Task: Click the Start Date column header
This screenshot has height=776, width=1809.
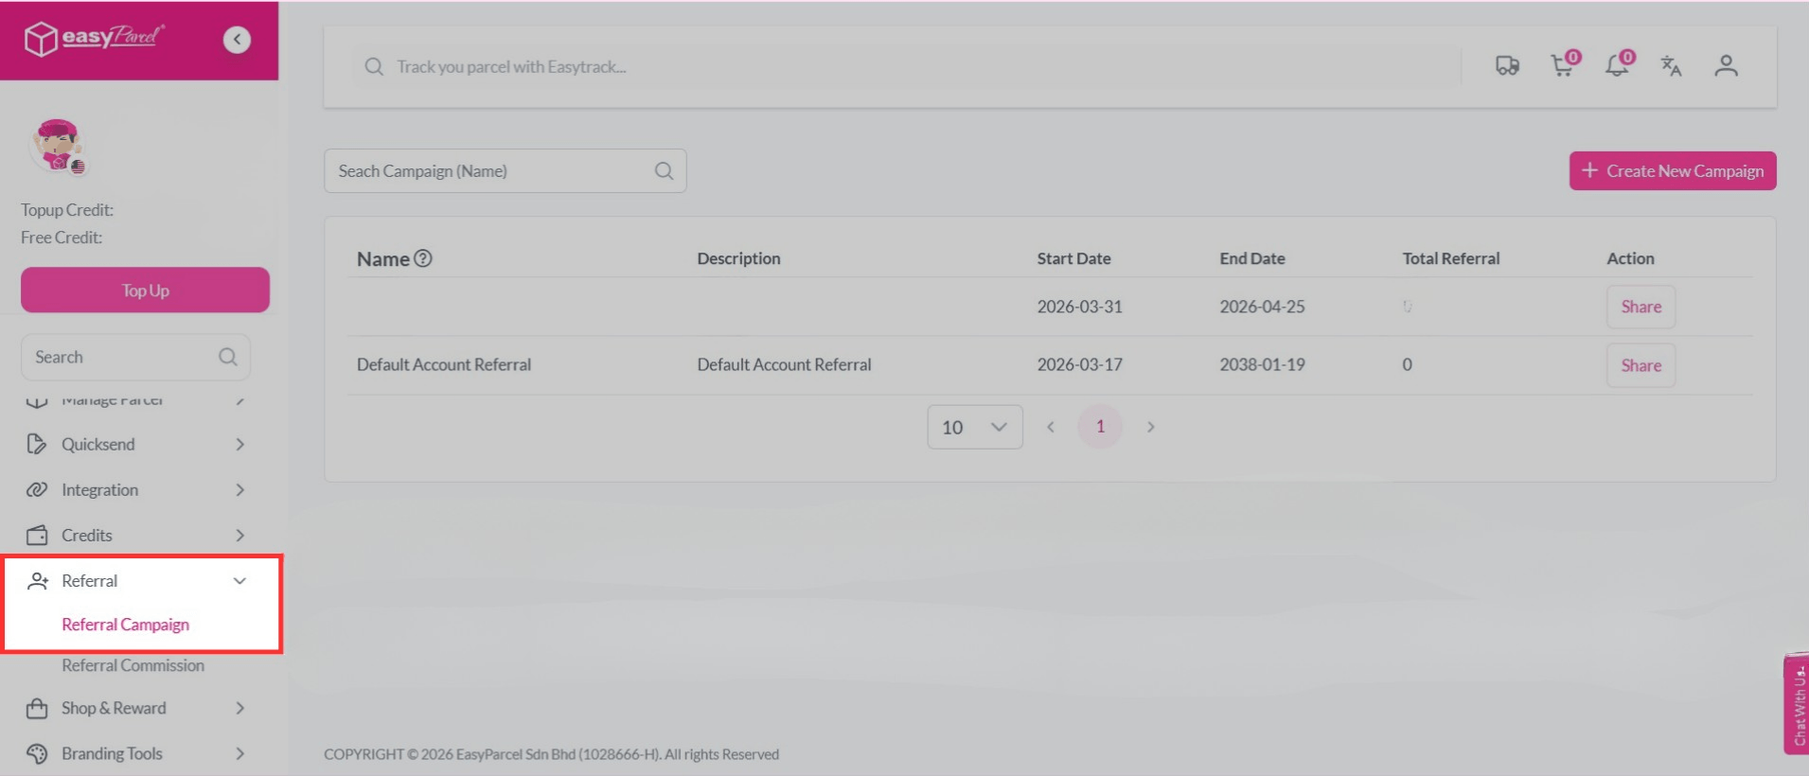Action: (1073, 258)
